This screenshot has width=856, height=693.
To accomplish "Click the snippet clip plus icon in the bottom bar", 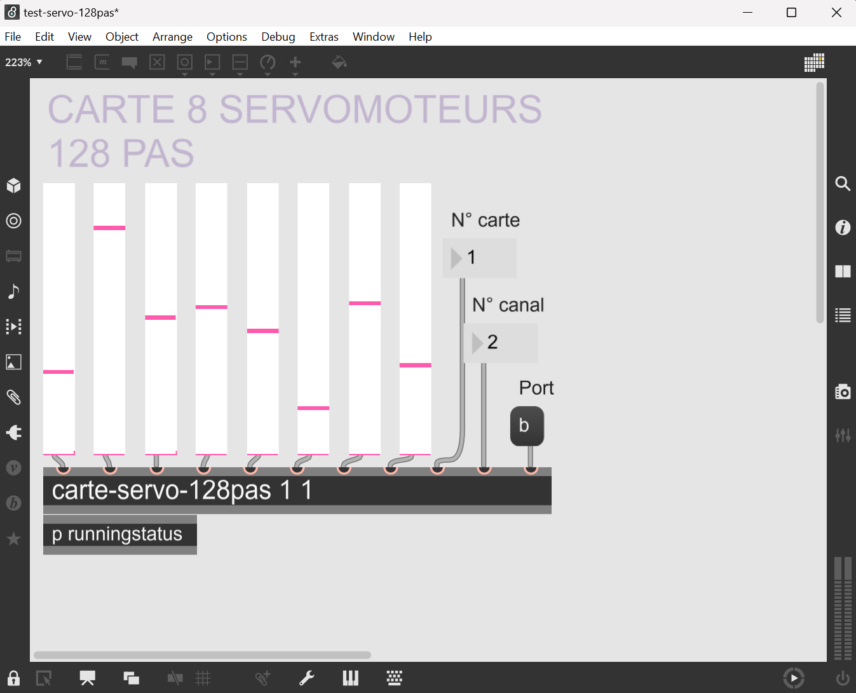I will pos(262,678).
